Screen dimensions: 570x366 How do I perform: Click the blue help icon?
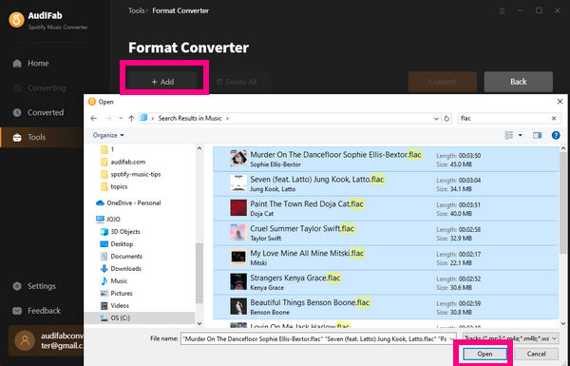[556, 135]
